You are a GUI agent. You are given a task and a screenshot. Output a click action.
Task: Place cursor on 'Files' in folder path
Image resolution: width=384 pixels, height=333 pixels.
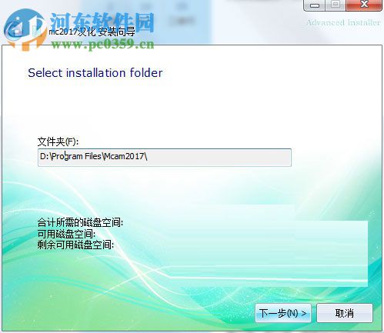pyautogui.click(x=93, y=156)
